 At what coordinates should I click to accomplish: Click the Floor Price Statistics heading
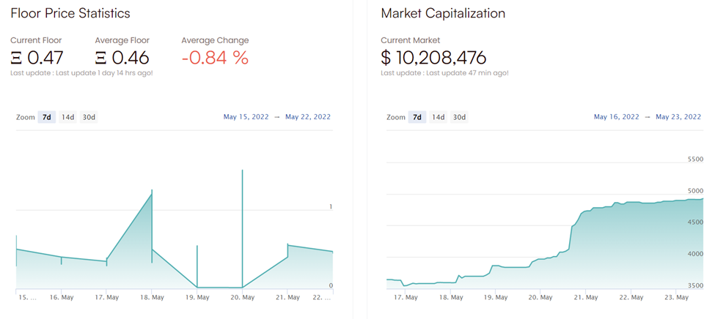coord(70,14)
